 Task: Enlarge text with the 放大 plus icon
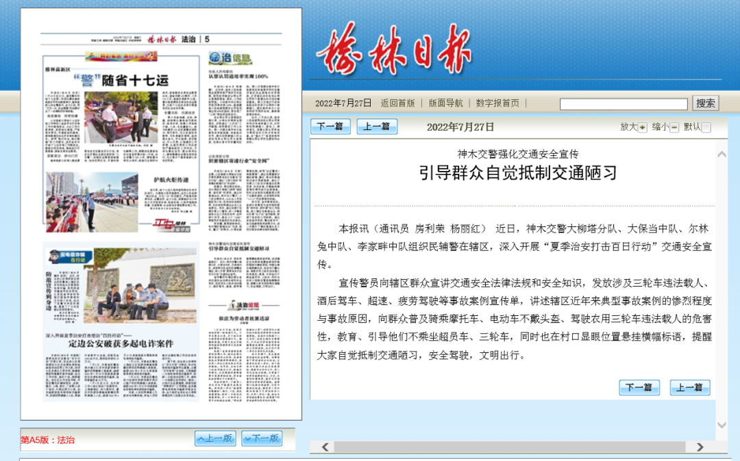642,128
